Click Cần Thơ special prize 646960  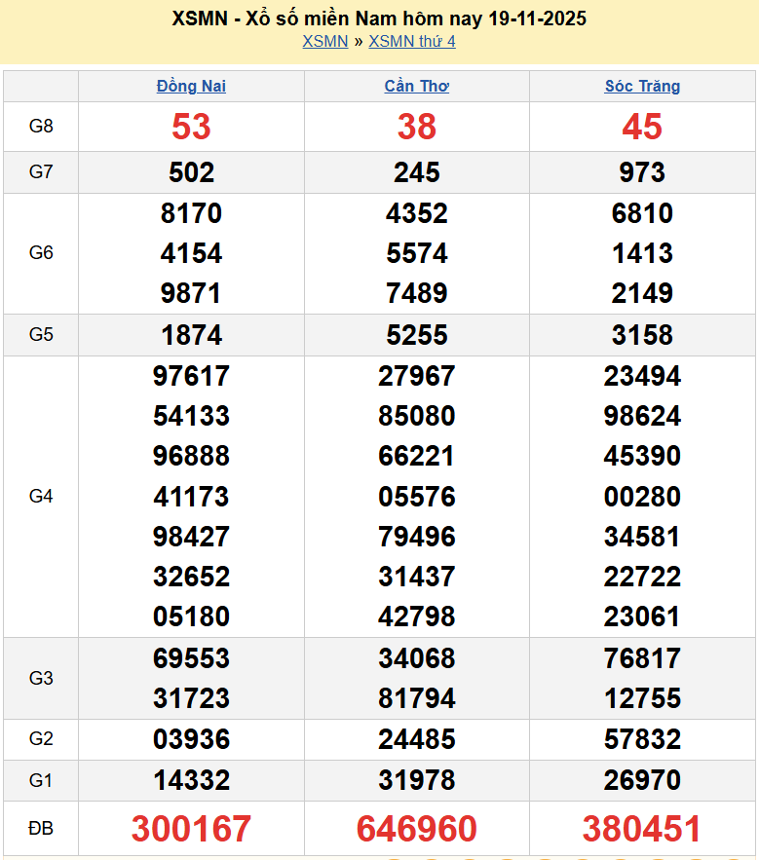point(416,829)
